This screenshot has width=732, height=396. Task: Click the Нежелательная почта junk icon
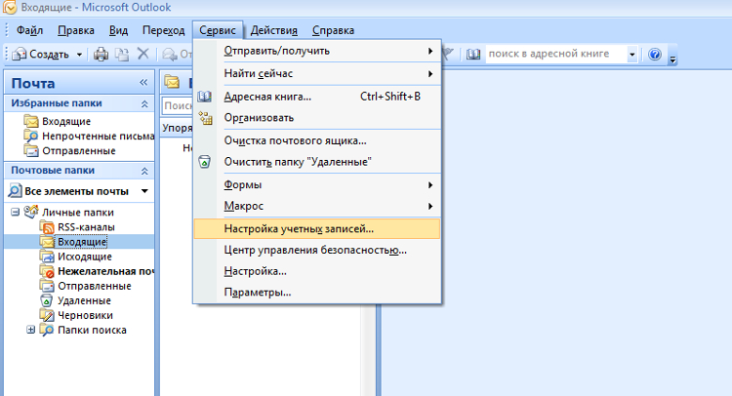pos(47,271)
